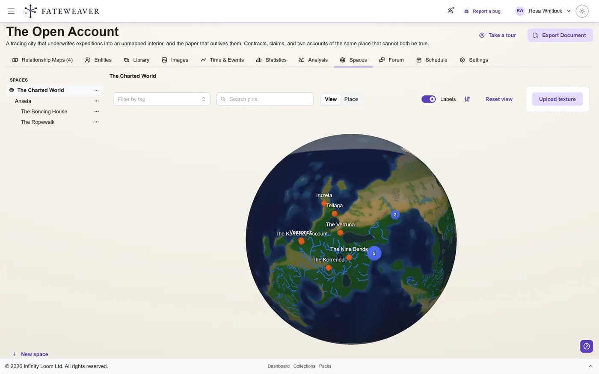Open the Packs footer link
The height and width of the screenshot is (374, 599).
(325, 366)
